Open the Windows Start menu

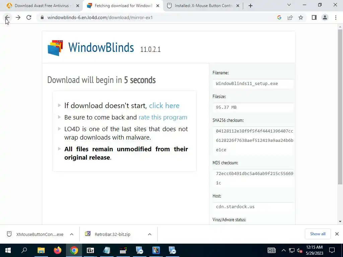(x=8, y=250)
